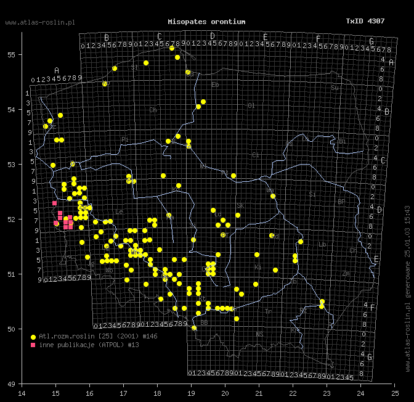The image size is (414, 402).
Task: Click grid column letter 'D' above the map
Action: [213, 36]
